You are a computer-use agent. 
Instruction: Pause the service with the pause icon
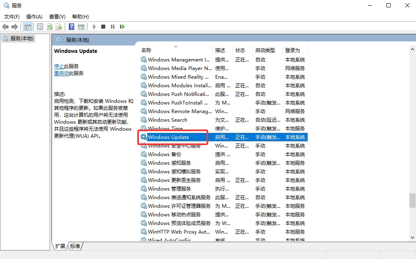tap(112, 27)
